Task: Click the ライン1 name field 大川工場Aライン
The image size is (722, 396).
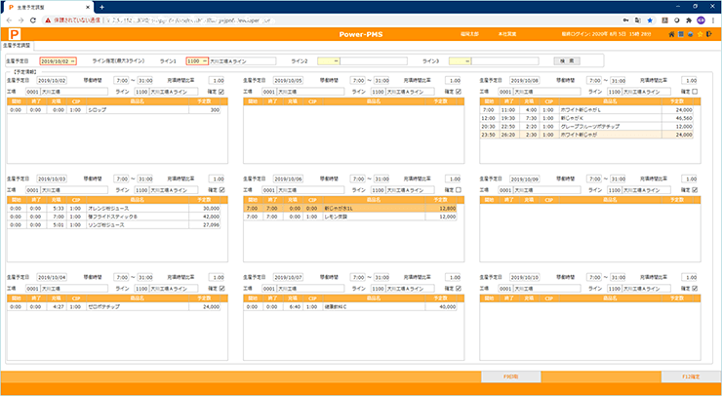Action: (x=243, y=61)
